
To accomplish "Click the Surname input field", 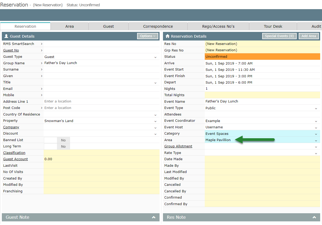I will tap(101, 70).
